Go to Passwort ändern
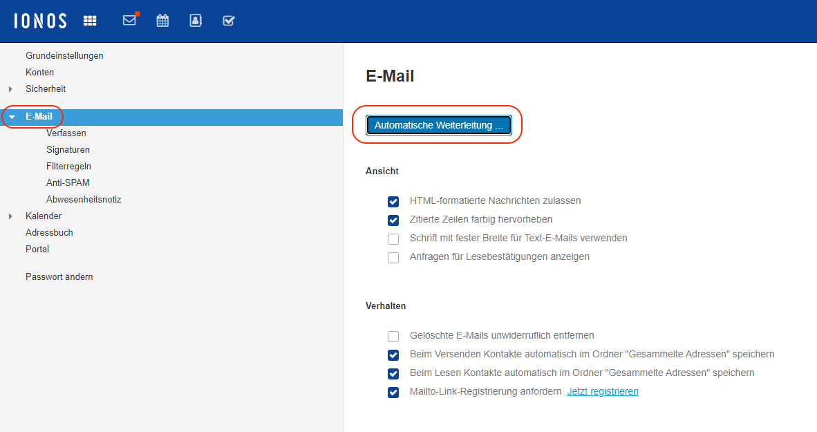Screen dimensions: 817x432 (59, 276)
